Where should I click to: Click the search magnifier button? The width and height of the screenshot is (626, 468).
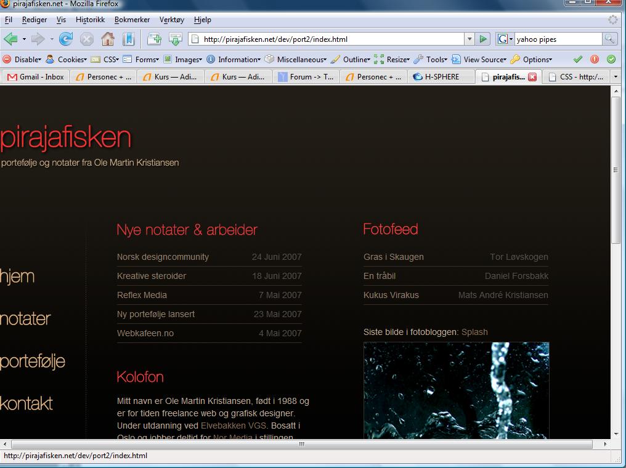(x=609, y=39)
